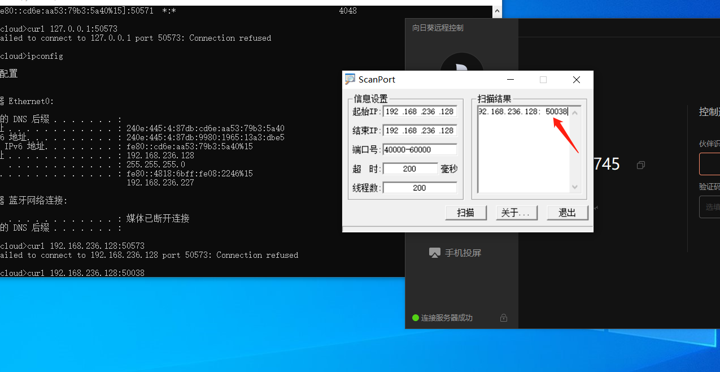Focus the 结束IP address field
Viewport: 720px width, 372px height.
click(x=420, y=131)
